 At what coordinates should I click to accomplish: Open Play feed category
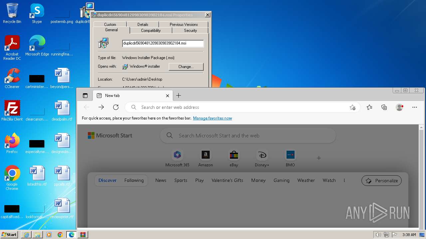(x=199, y=180)
